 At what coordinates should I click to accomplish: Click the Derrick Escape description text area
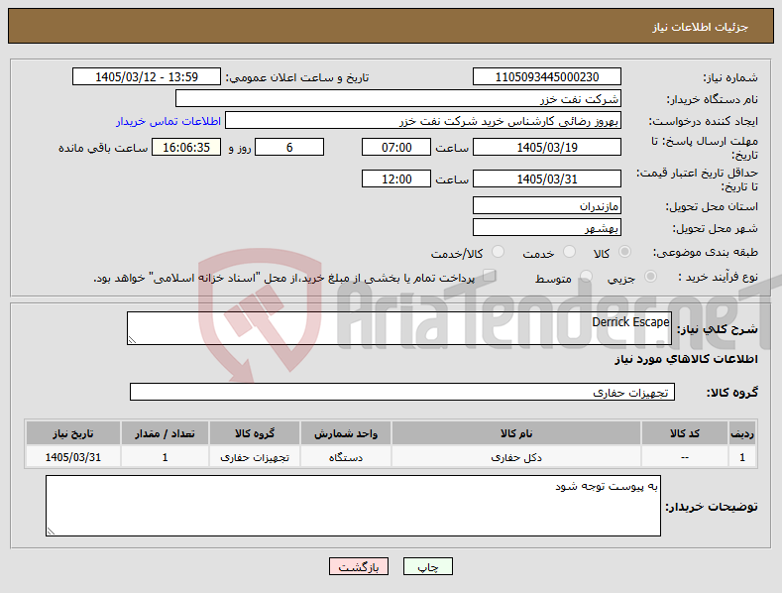399,328
